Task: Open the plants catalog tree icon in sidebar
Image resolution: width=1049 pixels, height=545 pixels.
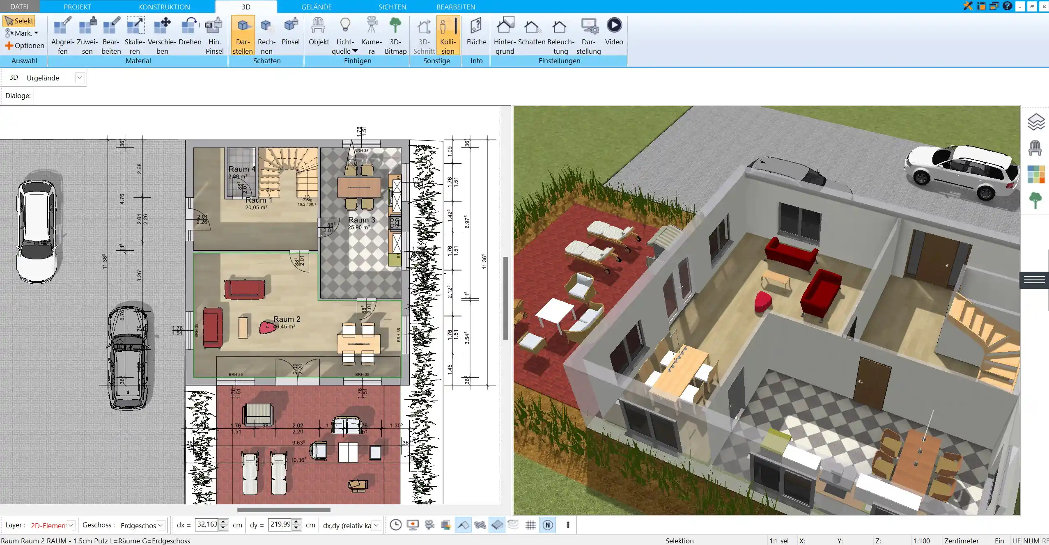Action: coord(1035,201)
